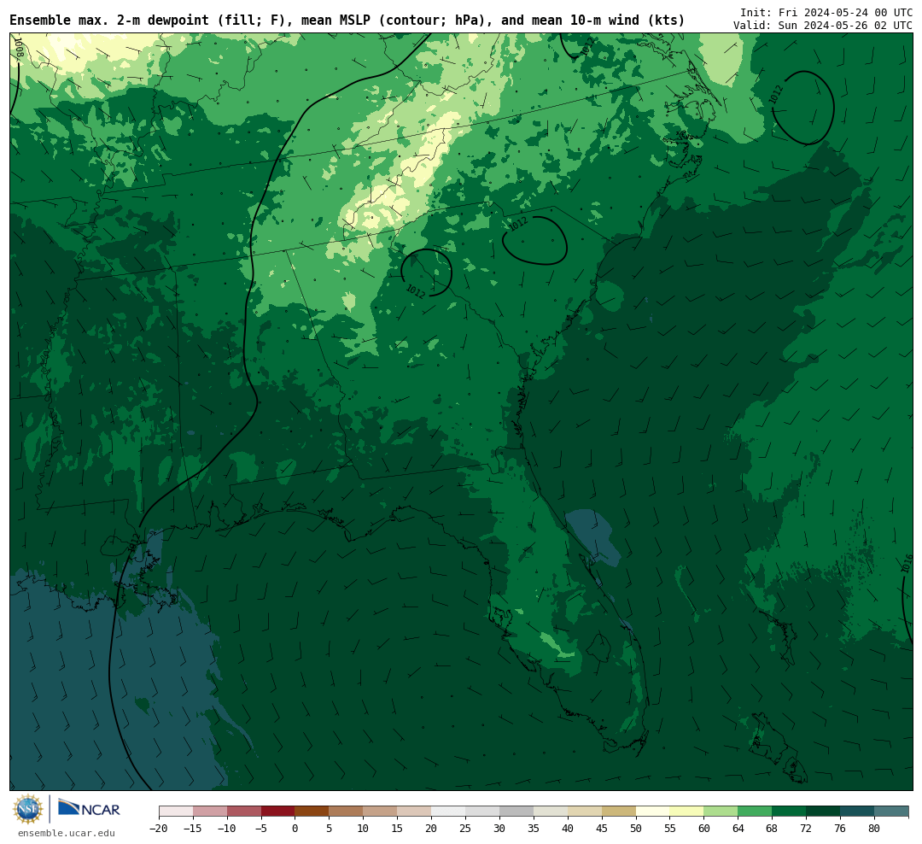Click the brown swatch between 0 and 5

312,812
